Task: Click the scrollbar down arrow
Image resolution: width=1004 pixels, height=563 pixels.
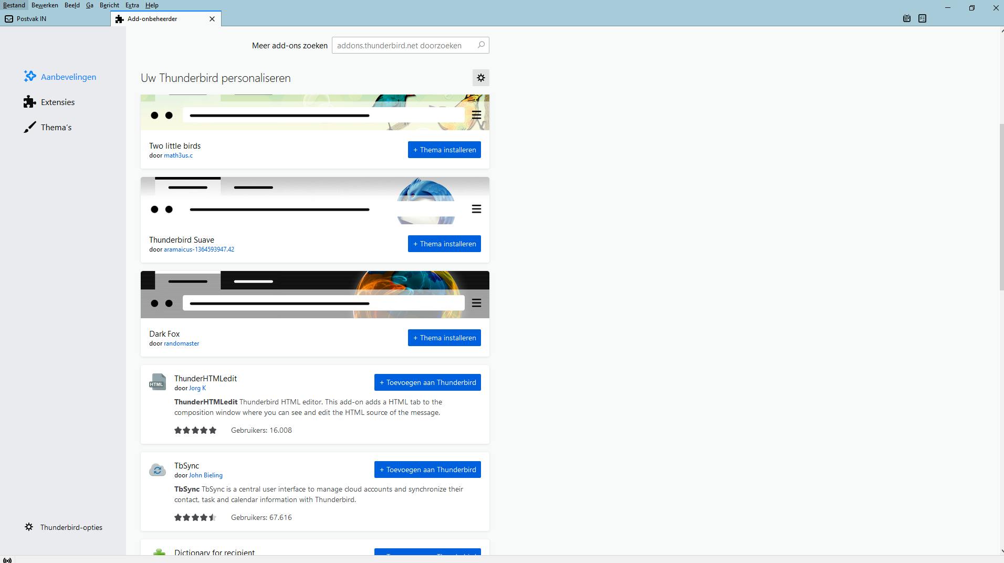Action: click(1001, 551)
